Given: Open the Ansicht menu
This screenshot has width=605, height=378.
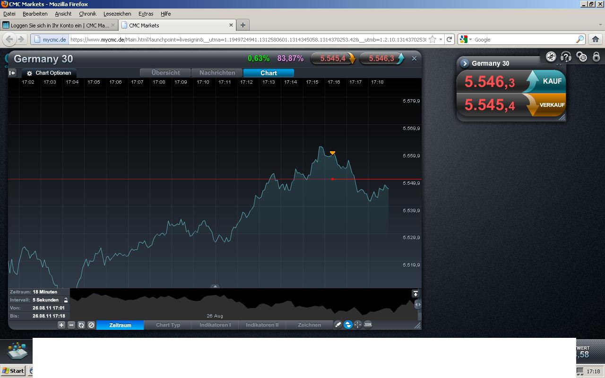Looking at the screenshot, I should tap(63, 14).
